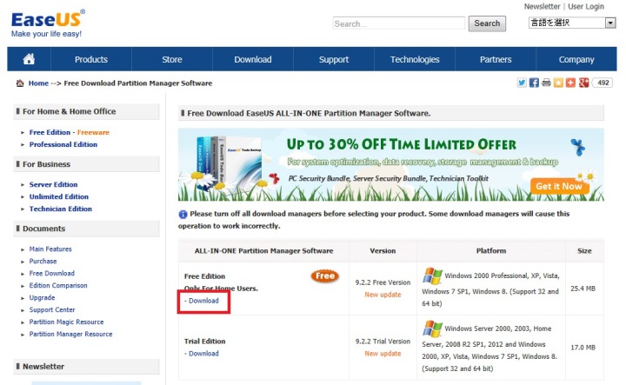Click the For Business section header
The height and width of the screenshot is (385, 626).
pos(86,164)
